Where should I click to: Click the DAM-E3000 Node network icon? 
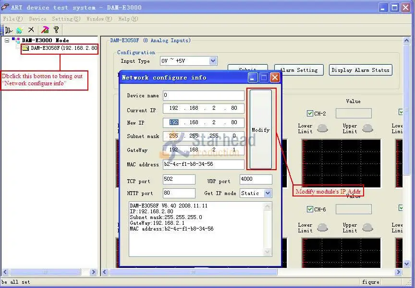coord(16,40)
